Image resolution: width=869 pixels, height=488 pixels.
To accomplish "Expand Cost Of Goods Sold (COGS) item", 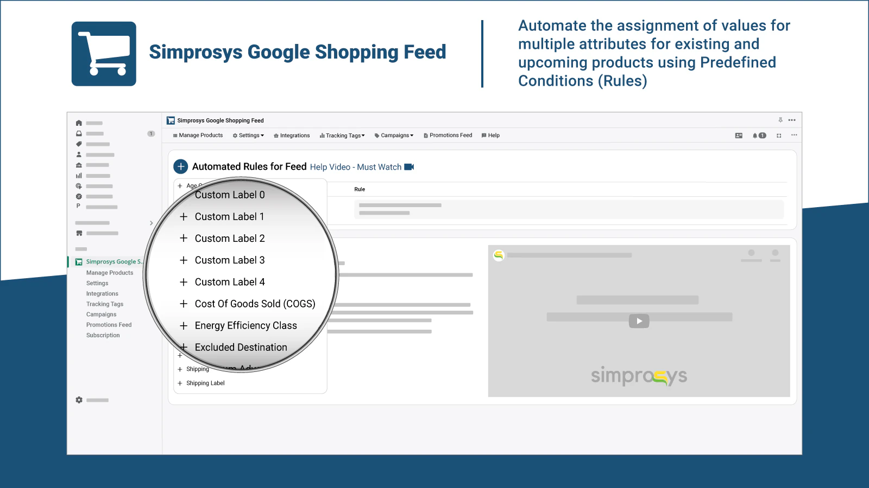I will (254, 304).
